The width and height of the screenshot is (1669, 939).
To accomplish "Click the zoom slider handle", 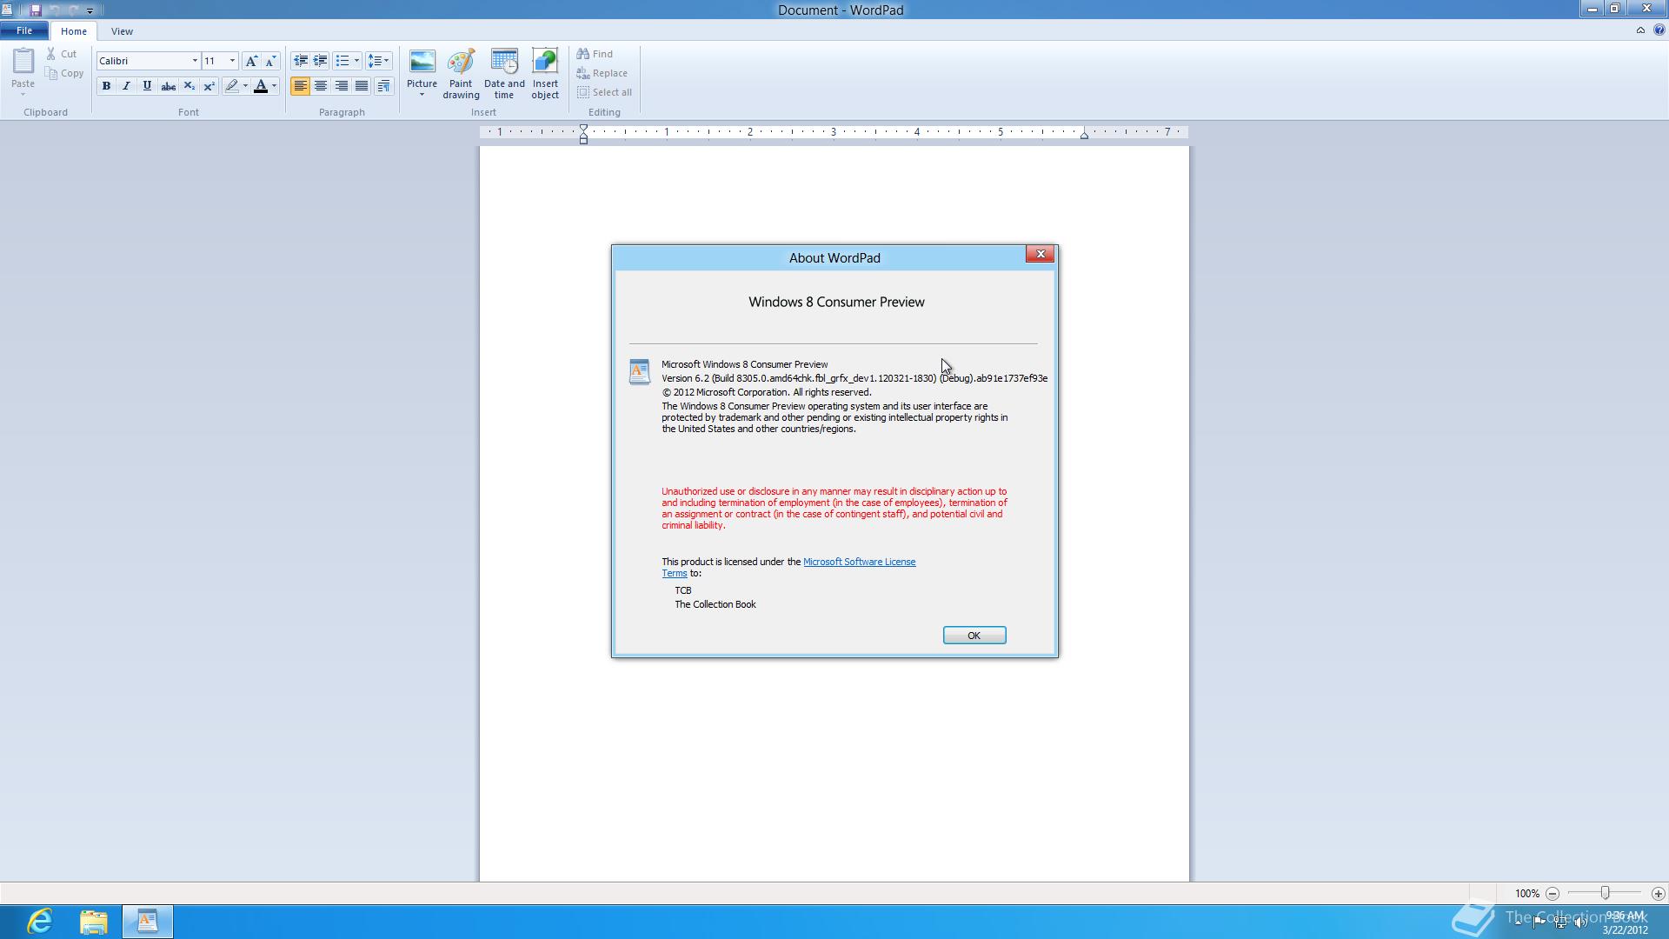I will (1605, 893).
